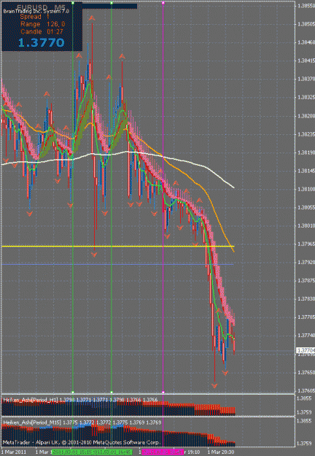315x456 pixels.
Task: Click the large blue 1.3770 price label
Action: [x=42, y=43]
